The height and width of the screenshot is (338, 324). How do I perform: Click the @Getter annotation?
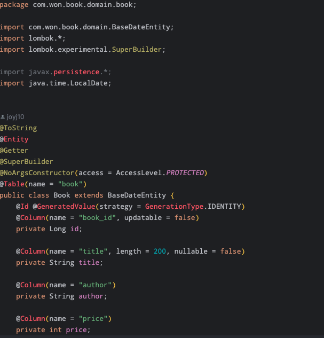tap(14, 151)
